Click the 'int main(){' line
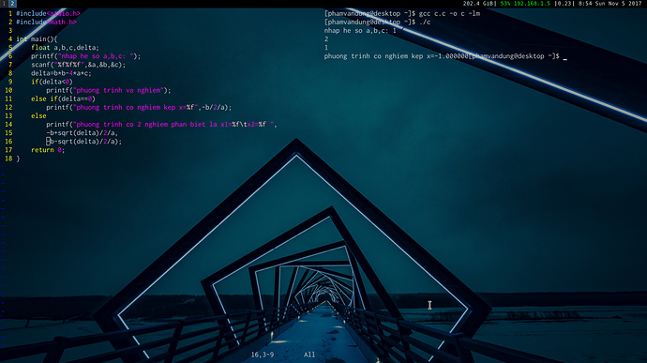 pos(37,39)
